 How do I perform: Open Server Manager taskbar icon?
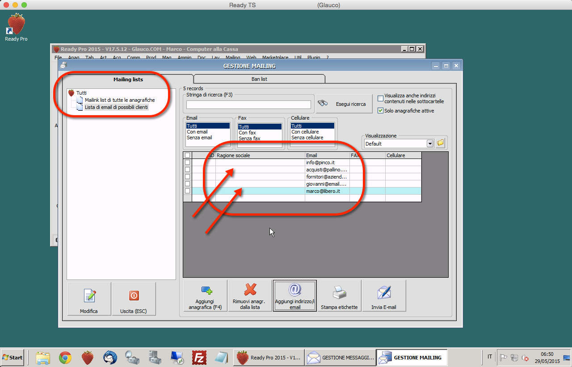155,357
